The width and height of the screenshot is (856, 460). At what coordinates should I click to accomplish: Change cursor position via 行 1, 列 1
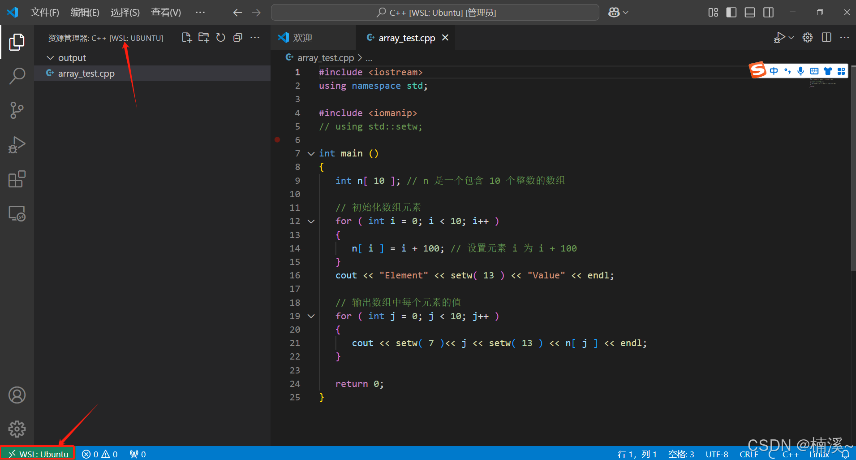[637, 454]
